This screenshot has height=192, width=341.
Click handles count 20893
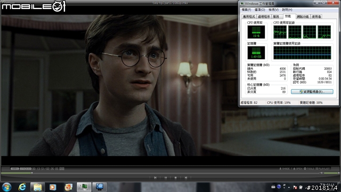(328, 69)
